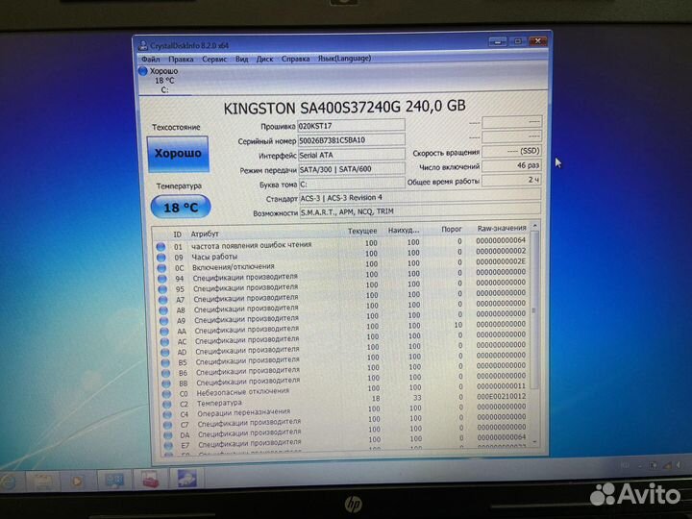Click status circle of attribute 09 row

(161, 258)
